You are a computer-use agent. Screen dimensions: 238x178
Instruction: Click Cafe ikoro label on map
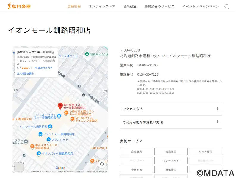(99, 148)
